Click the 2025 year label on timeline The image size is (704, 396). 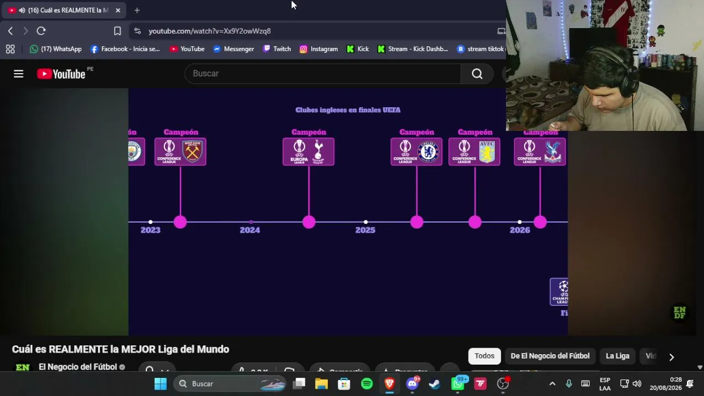click(x=365, y=230)
